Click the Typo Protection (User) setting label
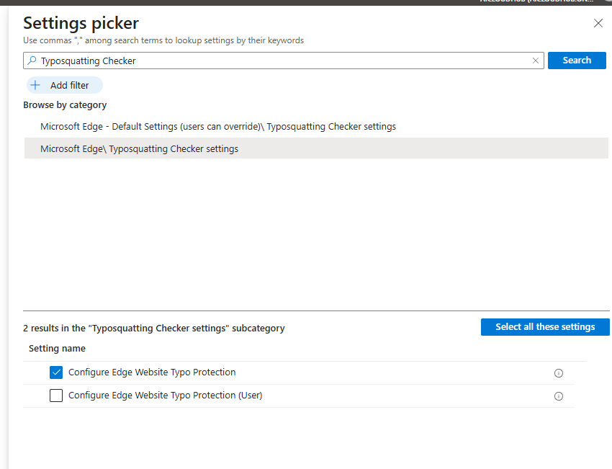The image size is (612, 469). click(165, 396)
